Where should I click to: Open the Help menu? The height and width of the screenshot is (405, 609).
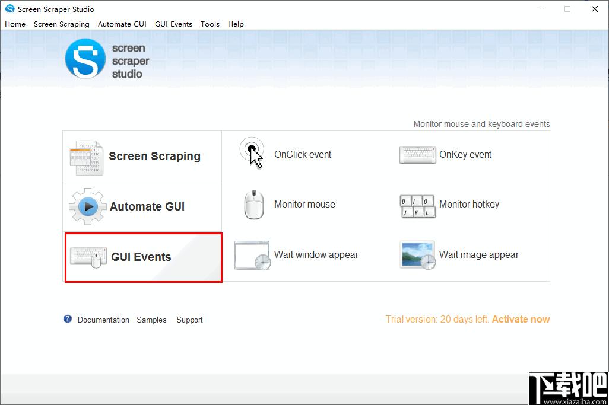(236, 24)
